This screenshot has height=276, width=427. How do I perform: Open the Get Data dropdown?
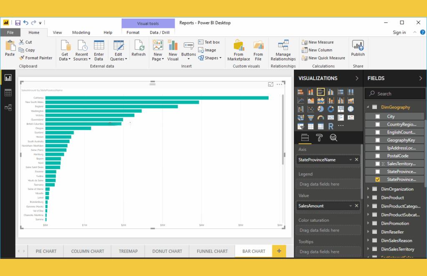(x=65, y=51)
